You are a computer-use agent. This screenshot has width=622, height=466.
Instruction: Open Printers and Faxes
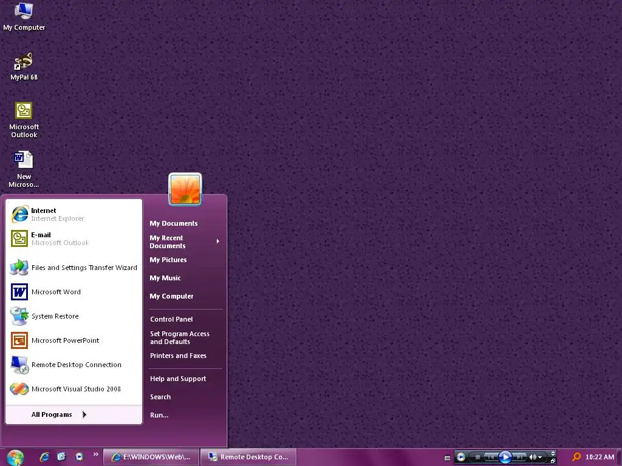178,356
